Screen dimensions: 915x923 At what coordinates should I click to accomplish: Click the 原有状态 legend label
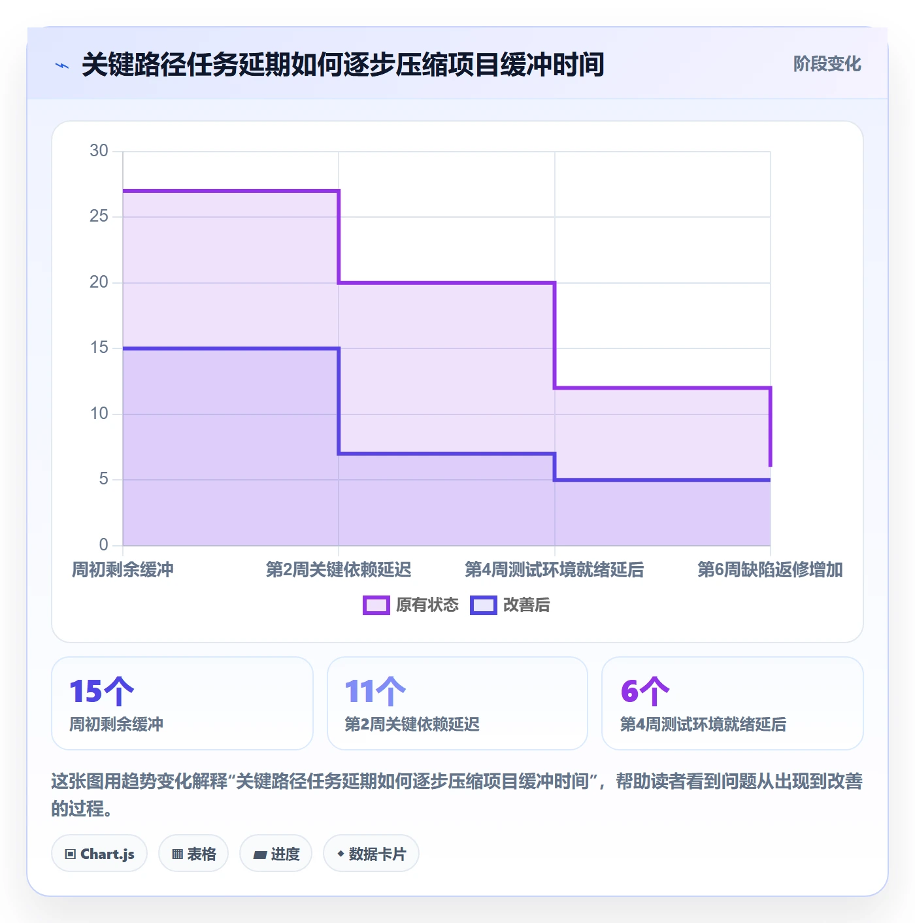427,605
